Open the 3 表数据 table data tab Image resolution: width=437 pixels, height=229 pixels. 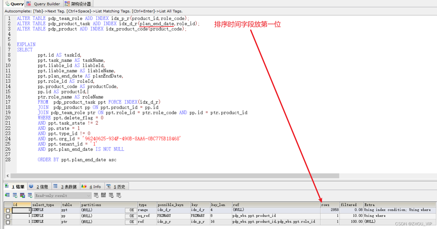coord(65,187)
